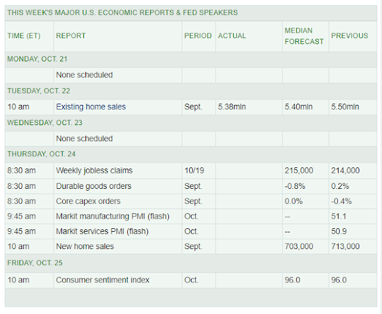Click the Consumer sentiment index report name
382x314 pixels.
coord(103,280)
